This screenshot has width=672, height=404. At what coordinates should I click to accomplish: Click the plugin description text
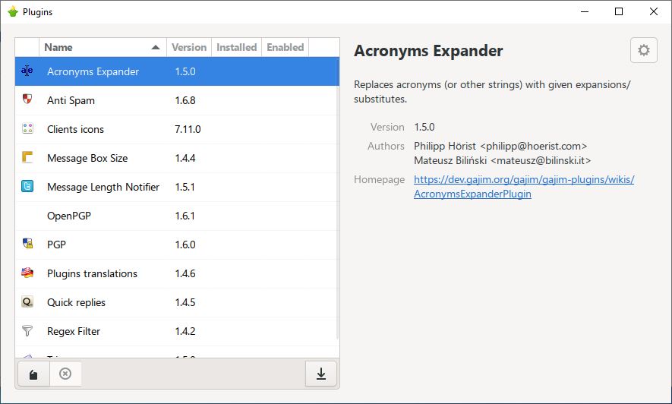point(492,92)
